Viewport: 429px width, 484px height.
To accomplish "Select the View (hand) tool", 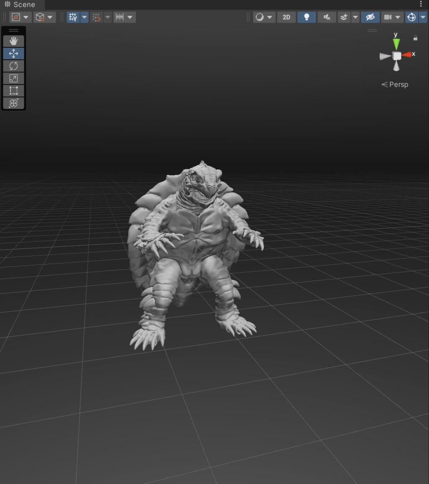I will point(14,41).
